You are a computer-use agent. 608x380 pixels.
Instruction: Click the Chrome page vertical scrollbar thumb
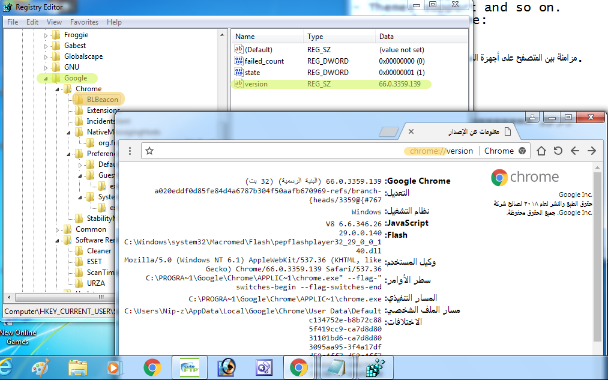(597, 256)
